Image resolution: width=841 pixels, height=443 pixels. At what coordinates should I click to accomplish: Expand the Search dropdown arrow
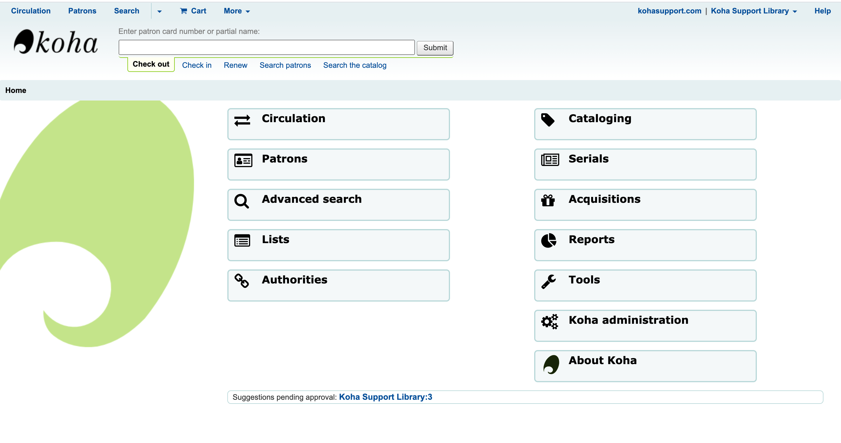point(160,11)
